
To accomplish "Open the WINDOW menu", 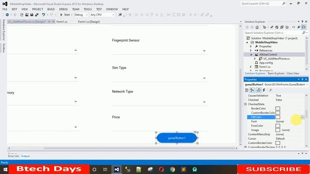I will click(112, 9).
